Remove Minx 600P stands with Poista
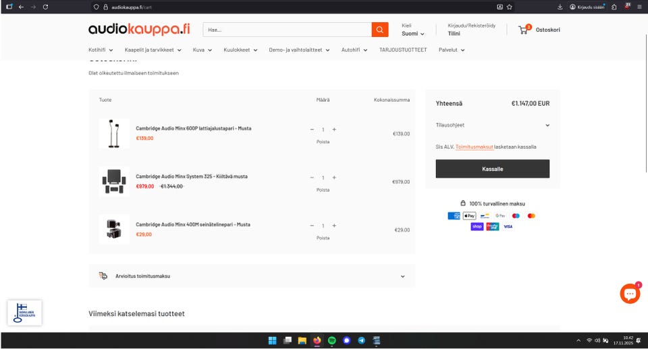The image size is (648, 349). point(323,142)
